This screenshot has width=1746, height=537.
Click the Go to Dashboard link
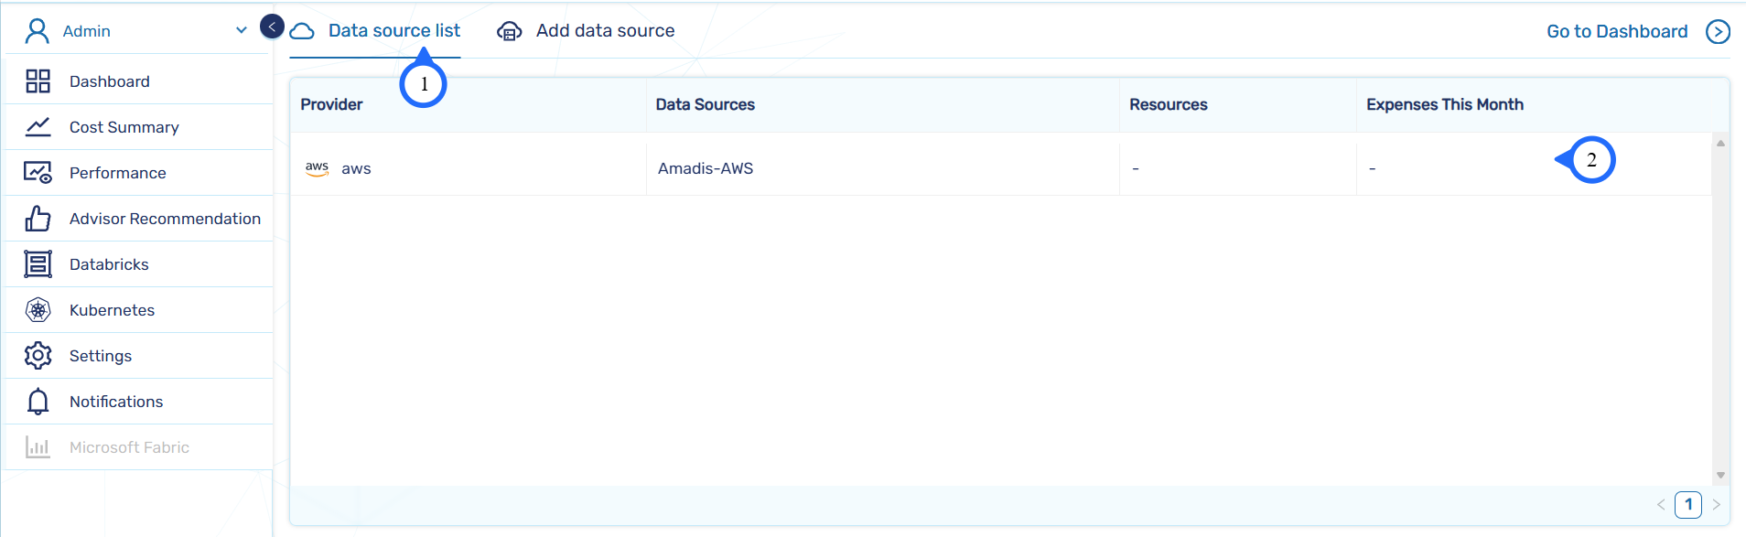pos(1616,32)
